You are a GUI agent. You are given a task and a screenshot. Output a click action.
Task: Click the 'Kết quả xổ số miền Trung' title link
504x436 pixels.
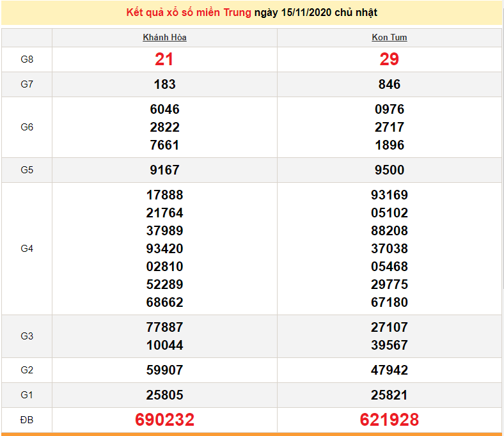(189, 13)
